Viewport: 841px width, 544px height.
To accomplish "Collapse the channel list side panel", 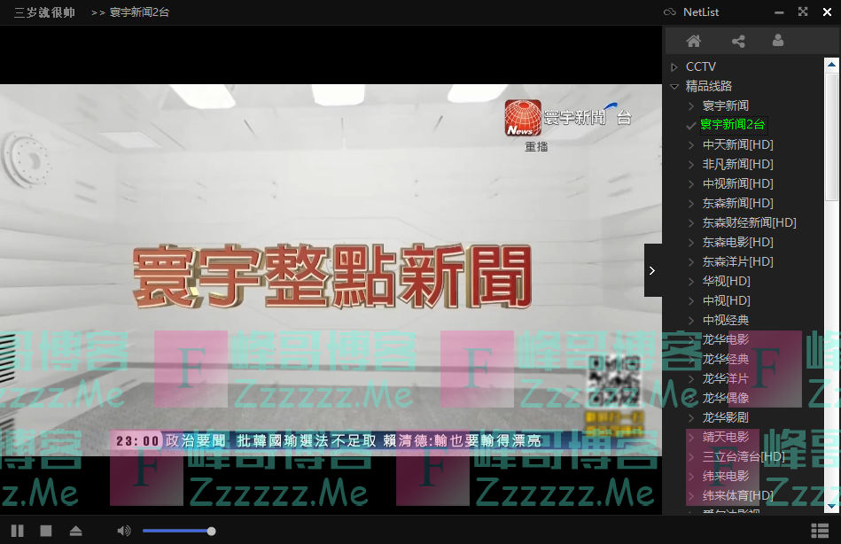I will coord(652,270).
